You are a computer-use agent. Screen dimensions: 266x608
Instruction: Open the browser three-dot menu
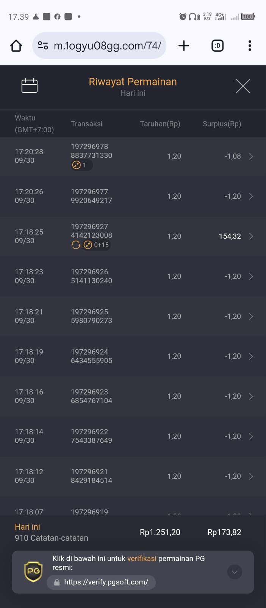[250, 46]
